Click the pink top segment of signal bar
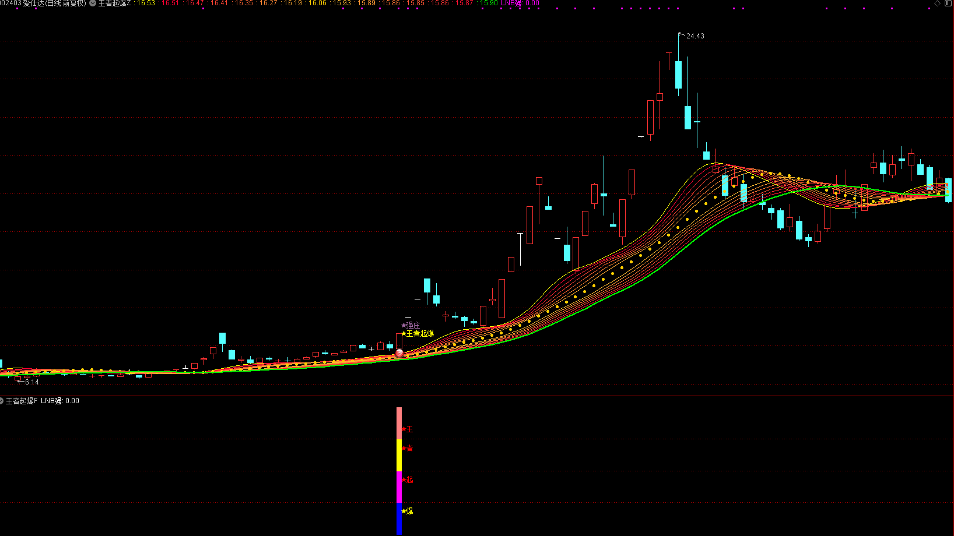The width and height of the screenshot is (954, 536). [x=399, y=424]
